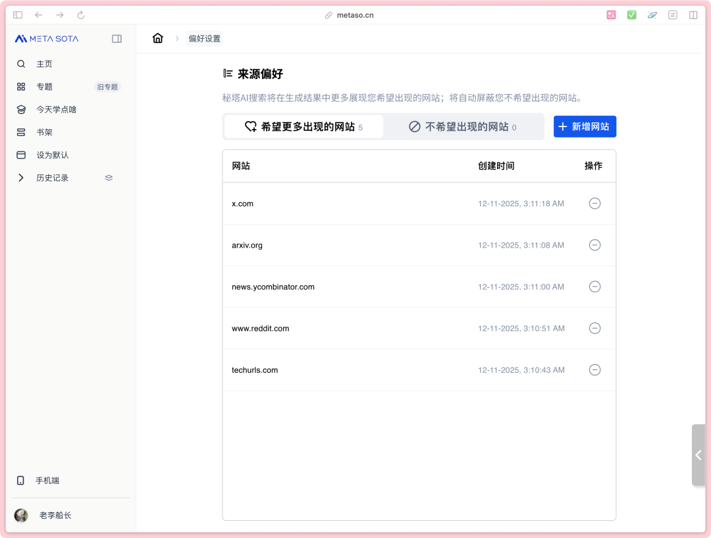This screenshot has width=711, height=538.
Task: Open 书架 using its bookshelf icon
Action: [x=21, y=132]
